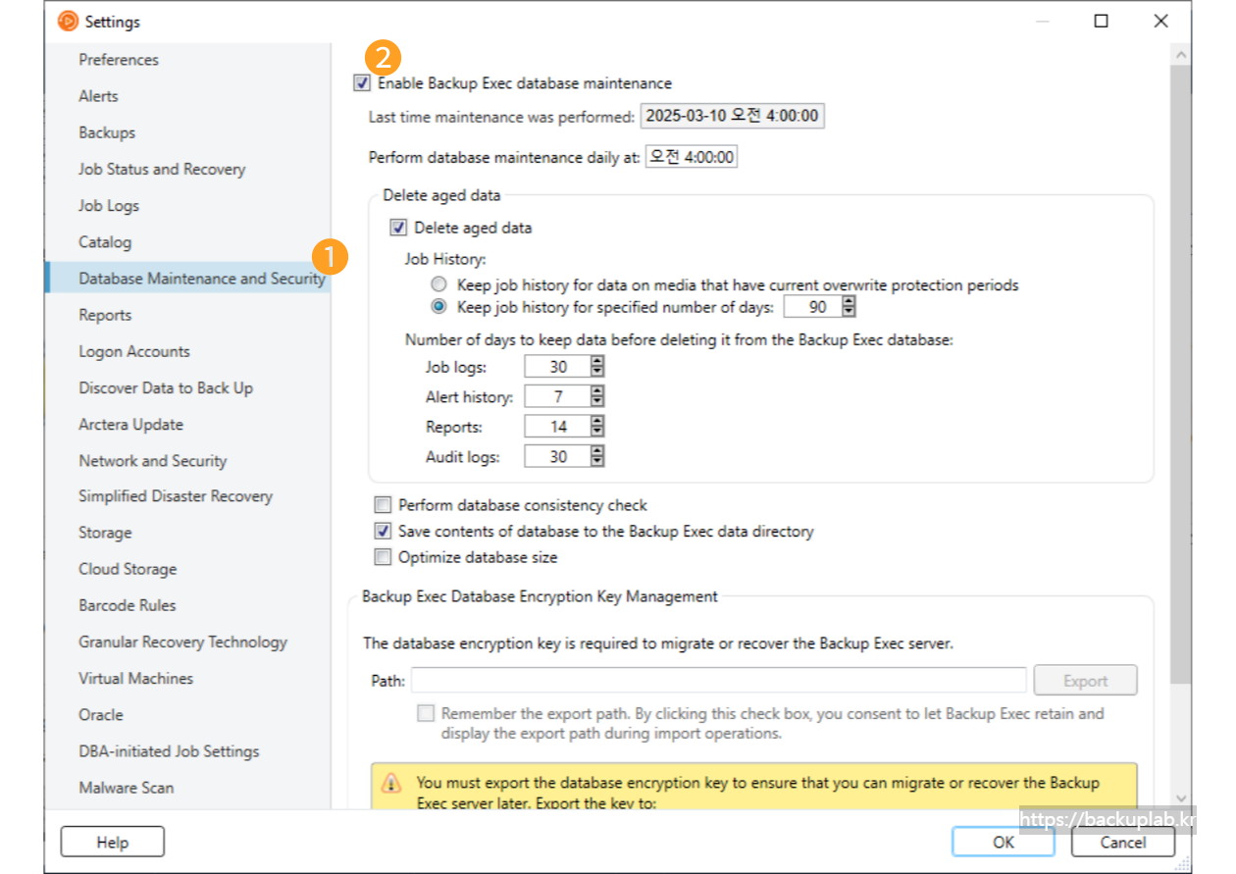Open Help for settings
Image resolution: width=1236 pixels, height=874 pixels.
click(x=113, y=842)
